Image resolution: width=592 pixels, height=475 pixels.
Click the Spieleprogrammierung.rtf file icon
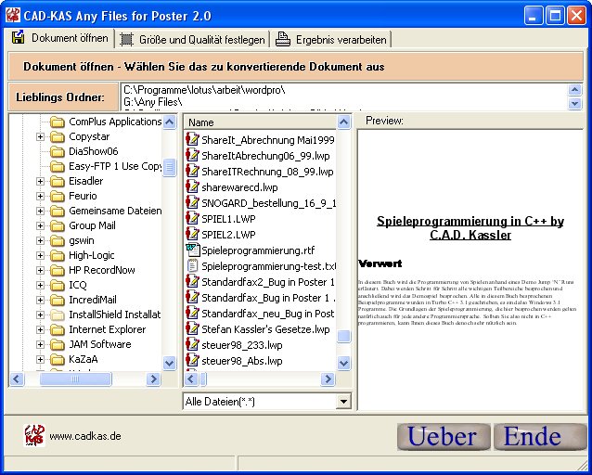(193, 250)
